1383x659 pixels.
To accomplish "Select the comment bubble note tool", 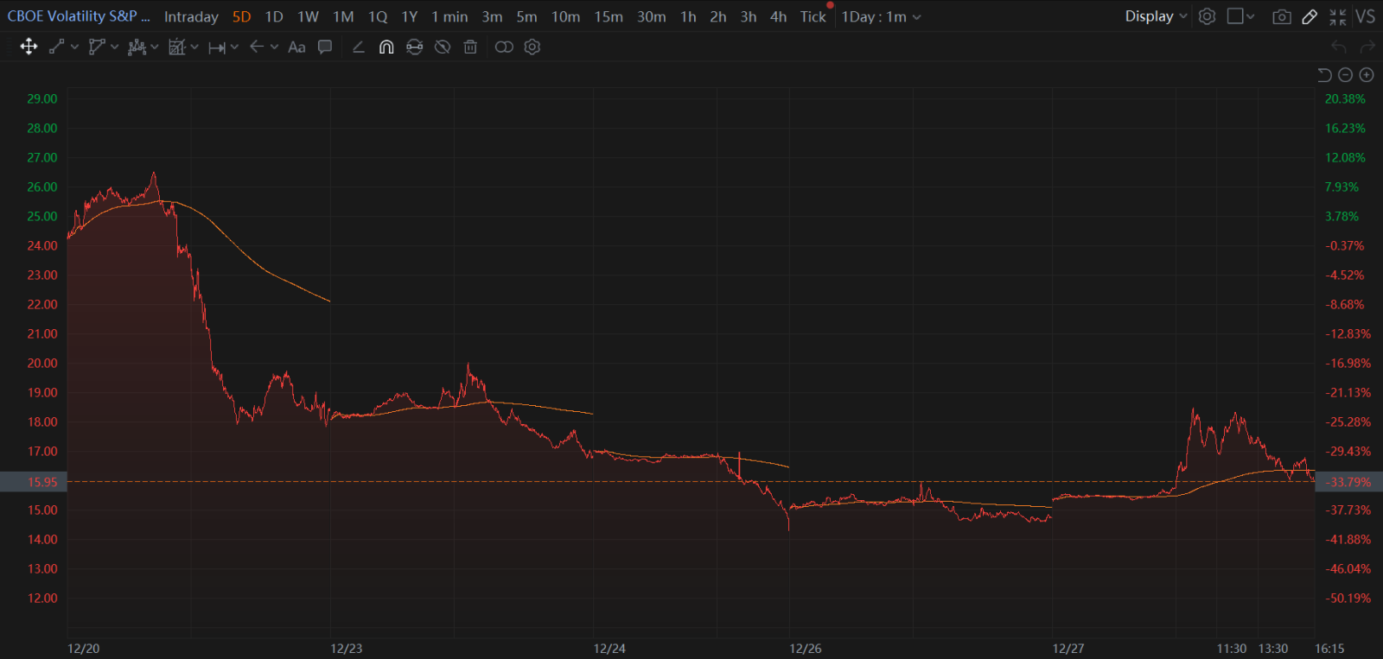I will click(325, 47).
